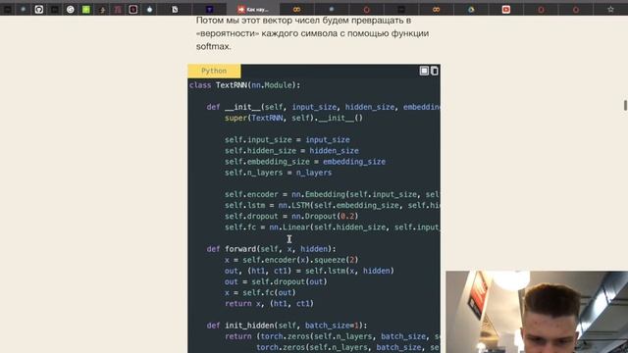Click the 'def init_hidden' code line
Image resolution: width=628 pixels, height=353 pixels.
287,326
